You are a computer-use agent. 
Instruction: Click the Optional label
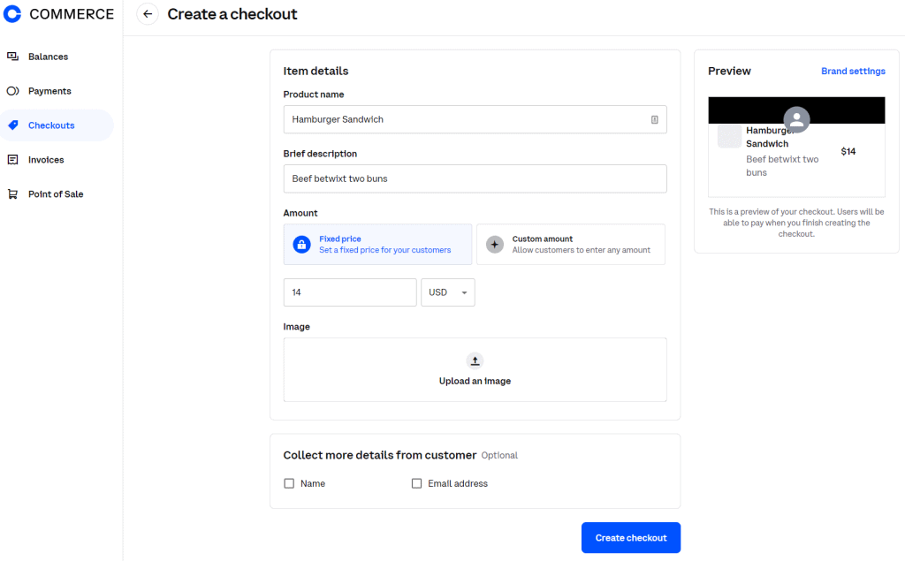pyautogui.click(x=499, y=455)
